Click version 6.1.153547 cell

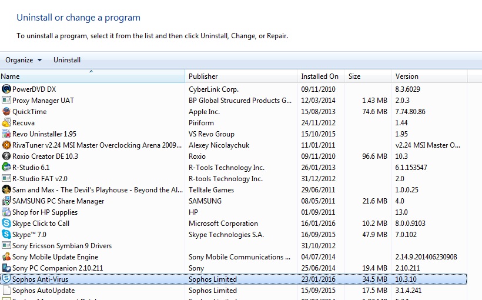[x=411, y=168]
